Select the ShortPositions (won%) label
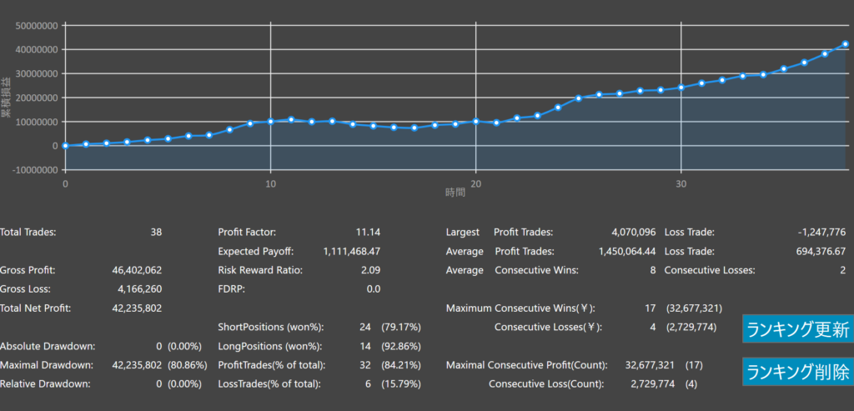 (x=270, y=327)
